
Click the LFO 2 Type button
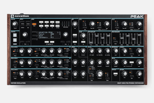click(117, 28)
